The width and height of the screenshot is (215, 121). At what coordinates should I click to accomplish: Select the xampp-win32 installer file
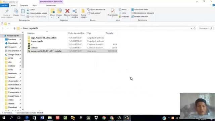click(x=72, y=51)
